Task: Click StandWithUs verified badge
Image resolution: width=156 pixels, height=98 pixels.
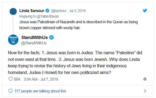Action: tap(51, 37)
